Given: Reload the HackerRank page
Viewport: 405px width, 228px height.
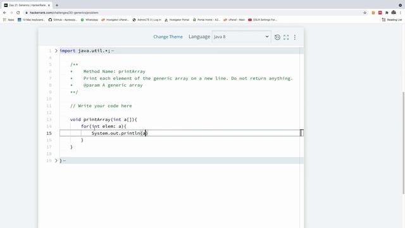Looking at the screenshot, I should click(x=18, y=13).
